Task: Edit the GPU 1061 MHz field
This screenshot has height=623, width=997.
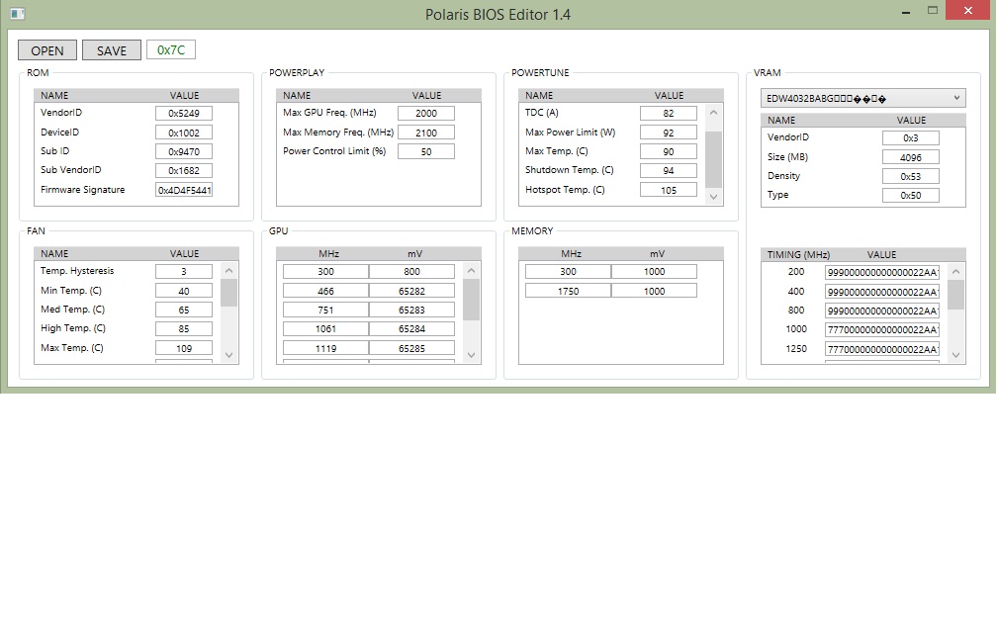Action: tap(325, 328)
